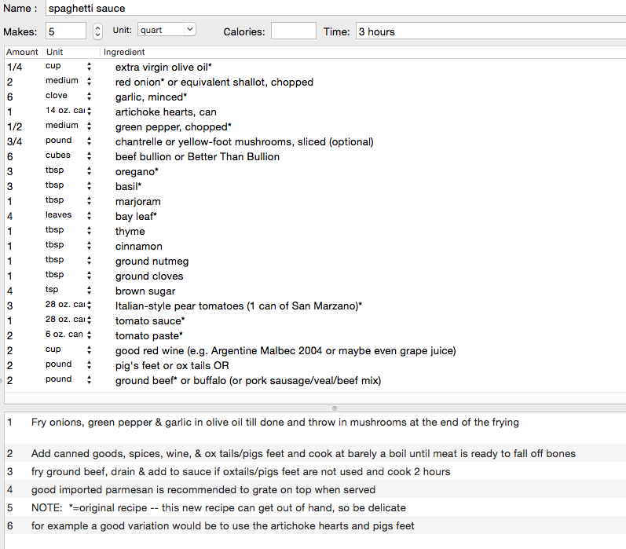The width and height of the screenshot is (626, 549).
Task: Select ingredient 'artichoke hearts, can'
Action: coord(166,112)
